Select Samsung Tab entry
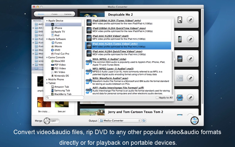Viewport: 235px width, 147px height. coord(61,91)
